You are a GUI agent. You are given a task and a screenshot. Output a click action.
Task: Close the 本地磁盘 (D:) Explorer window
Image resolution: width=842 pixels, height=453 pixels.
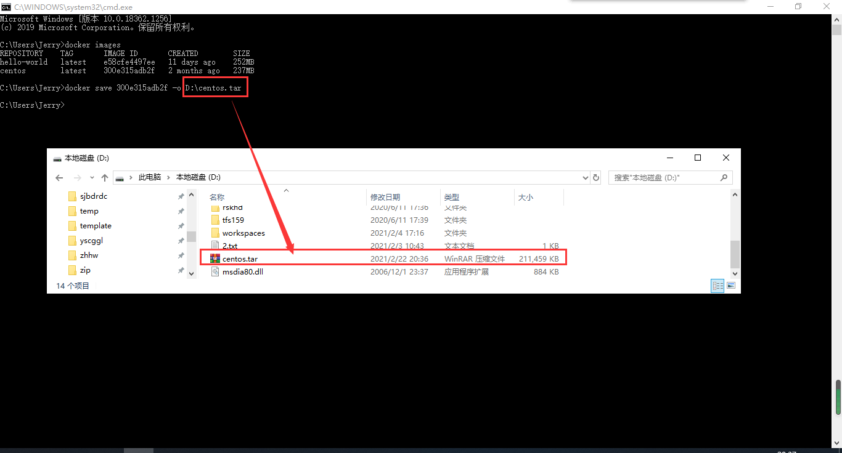pyautogui.click(x=726, y=158)
